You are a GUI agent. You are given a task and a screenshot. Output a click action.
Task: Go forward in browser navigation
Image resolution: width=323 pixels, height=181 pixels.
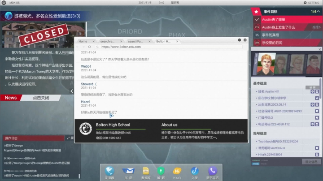(83, 47)
